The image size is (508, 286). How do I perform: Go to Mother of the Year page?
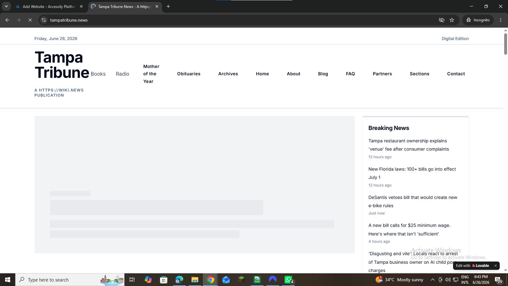(x=151, y=74)
